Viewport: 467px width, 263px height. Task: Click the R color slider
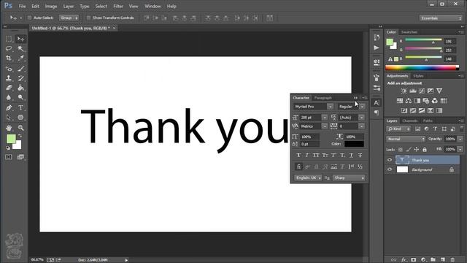(x=423, y=40)
